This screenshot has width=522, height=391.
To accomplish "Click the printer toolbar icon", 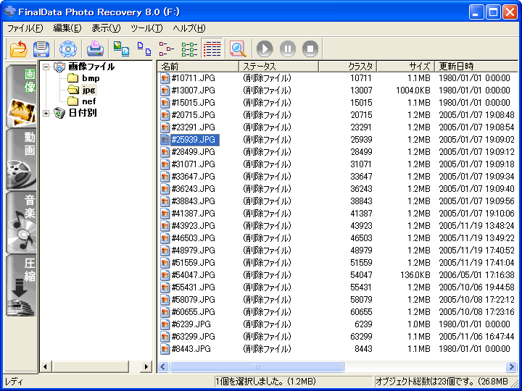I will tap(95, 49).
